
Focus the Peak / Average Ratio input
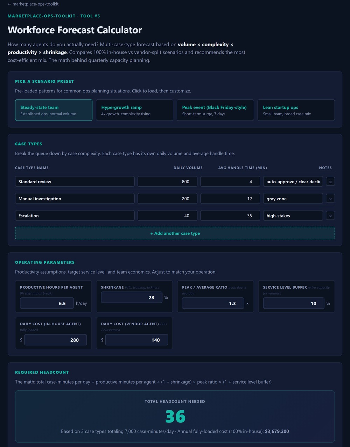pyautogui.click(x=213, y=303)
